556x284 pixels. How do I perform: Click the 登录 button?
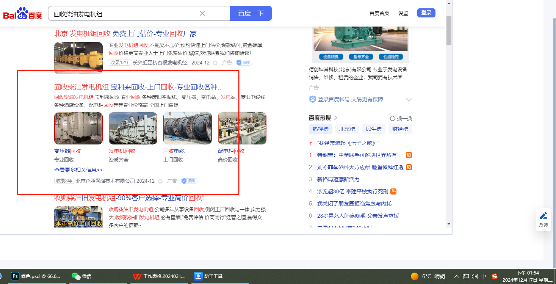coord(426,13)
